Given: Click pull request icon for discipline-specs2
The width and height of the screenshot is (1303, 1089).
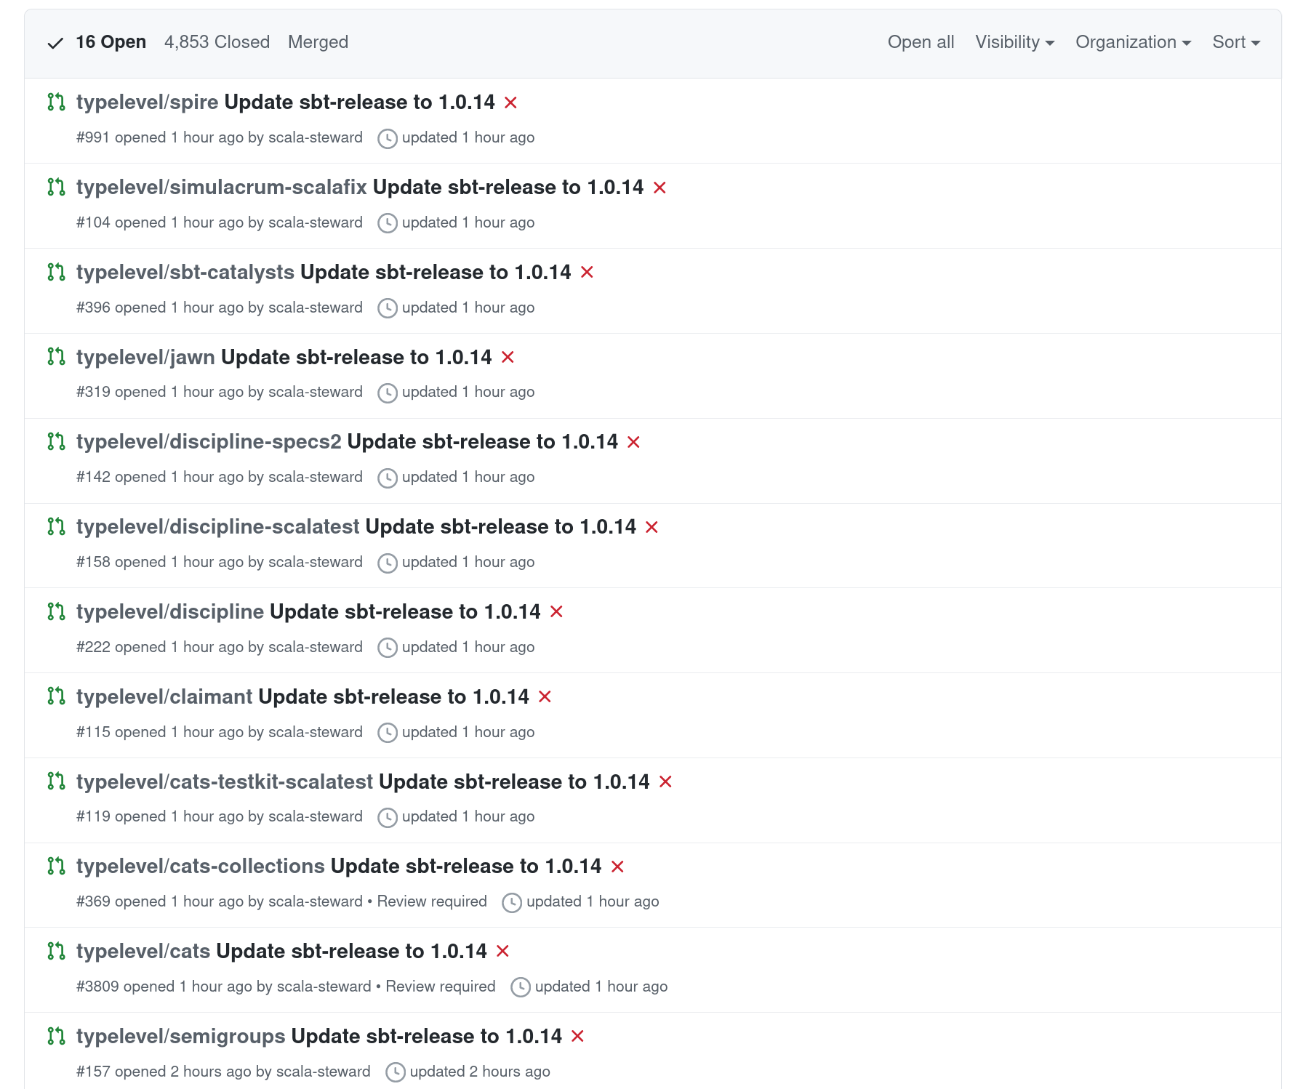Looking at the screenshot, I should click(56, 441).
